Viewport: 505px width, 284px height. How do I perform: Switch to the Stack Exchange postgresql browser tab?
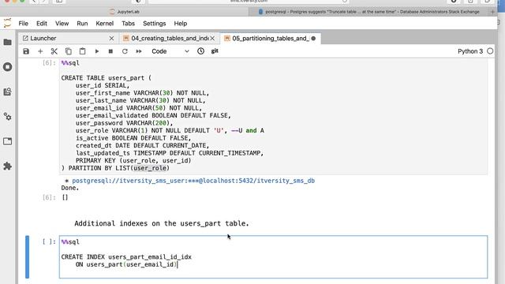tap(368, 12)
